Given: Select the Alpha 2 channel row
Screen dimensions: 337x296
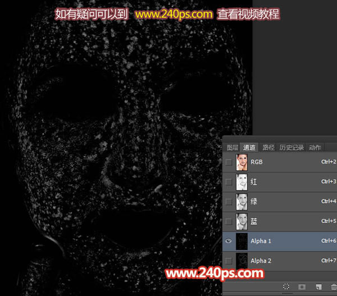Looking at the screenshot, I should pos(281,261).
